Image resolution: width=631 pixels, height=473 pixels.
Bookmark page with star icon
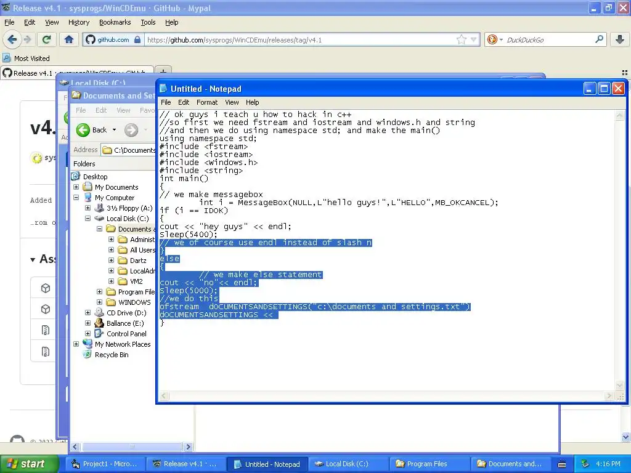tap(461, 39)
